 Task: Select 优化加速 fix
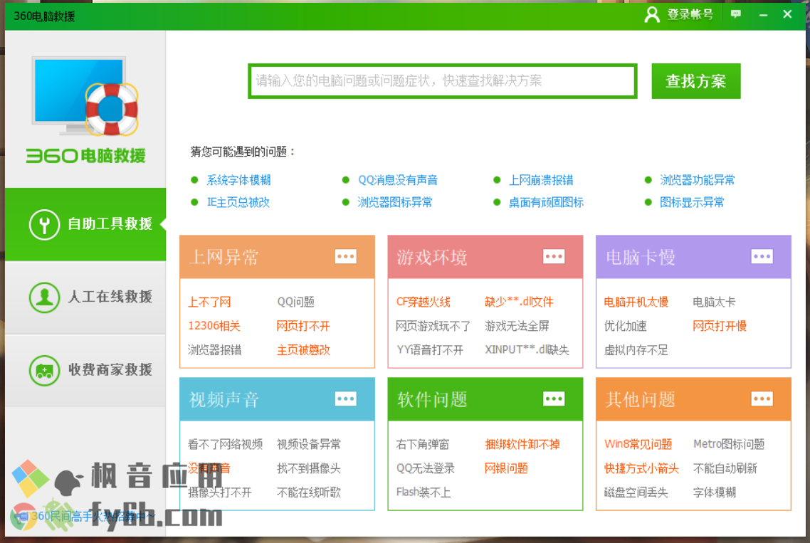(625, 326)
